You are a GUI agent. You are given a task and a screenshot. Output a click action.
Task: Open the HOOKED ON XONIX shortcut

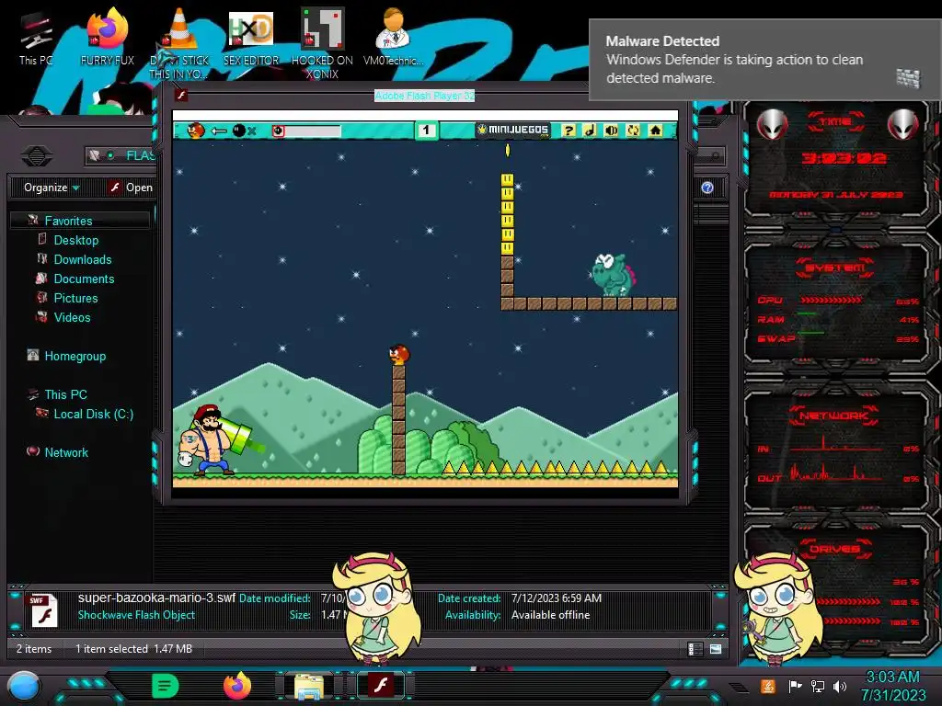pyautogui.click(x=322, y=43)
